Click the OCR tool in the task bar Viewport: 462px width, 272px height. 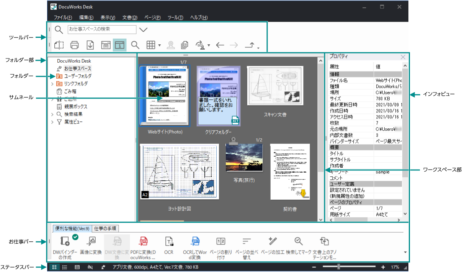(x=169, y=241)
